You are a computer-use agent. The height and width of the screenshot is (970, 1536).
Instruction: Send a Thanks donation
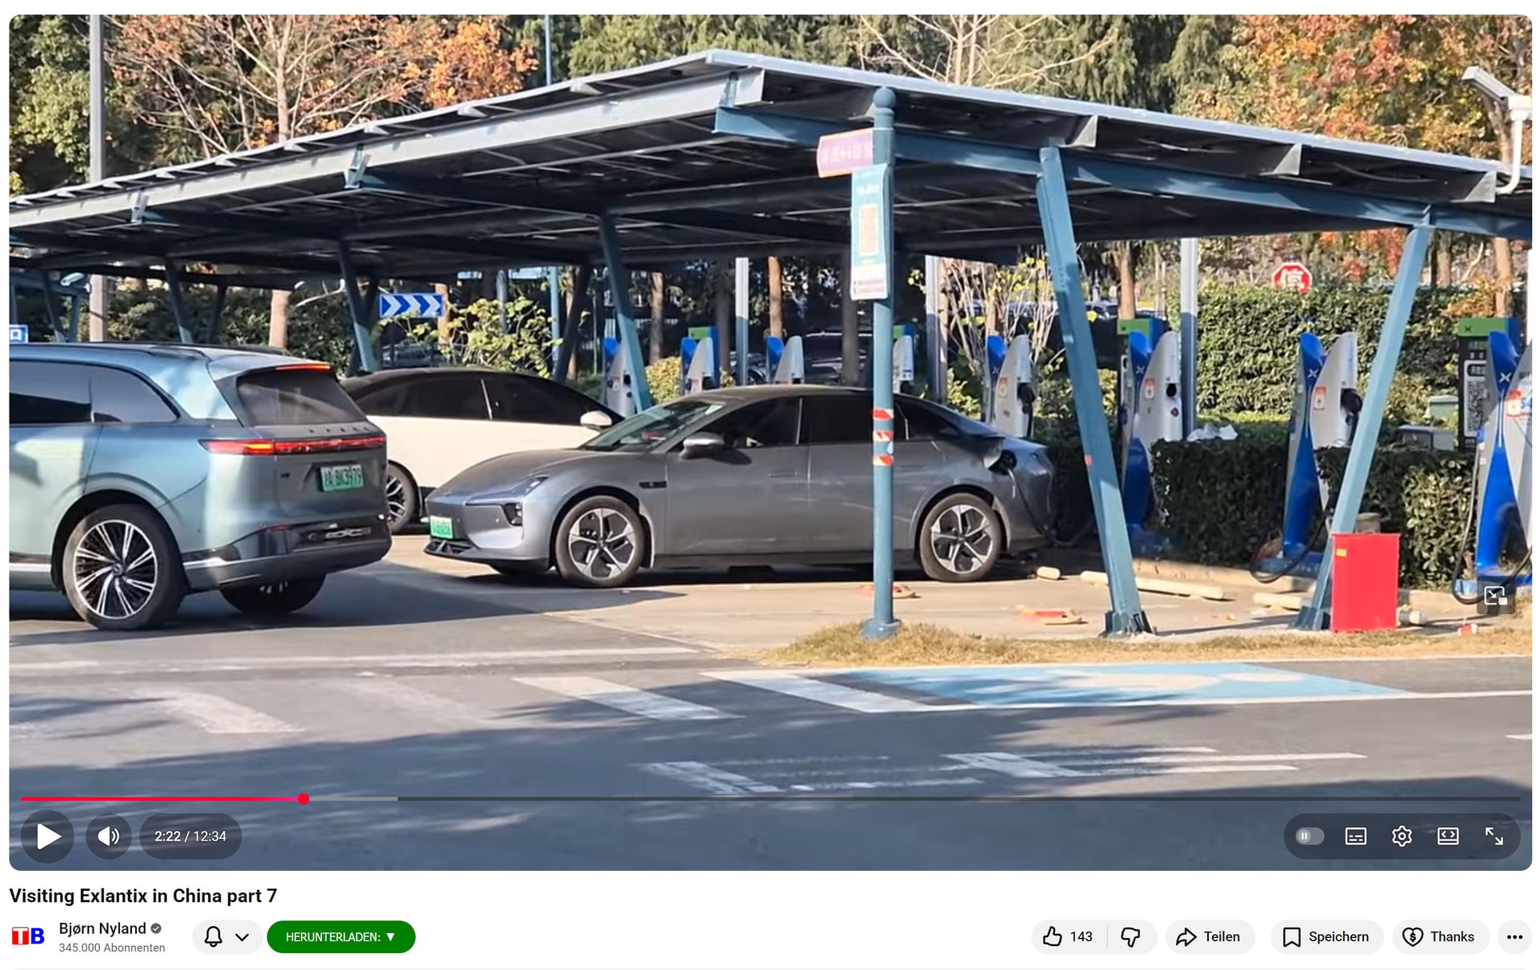click(1440, 936)
